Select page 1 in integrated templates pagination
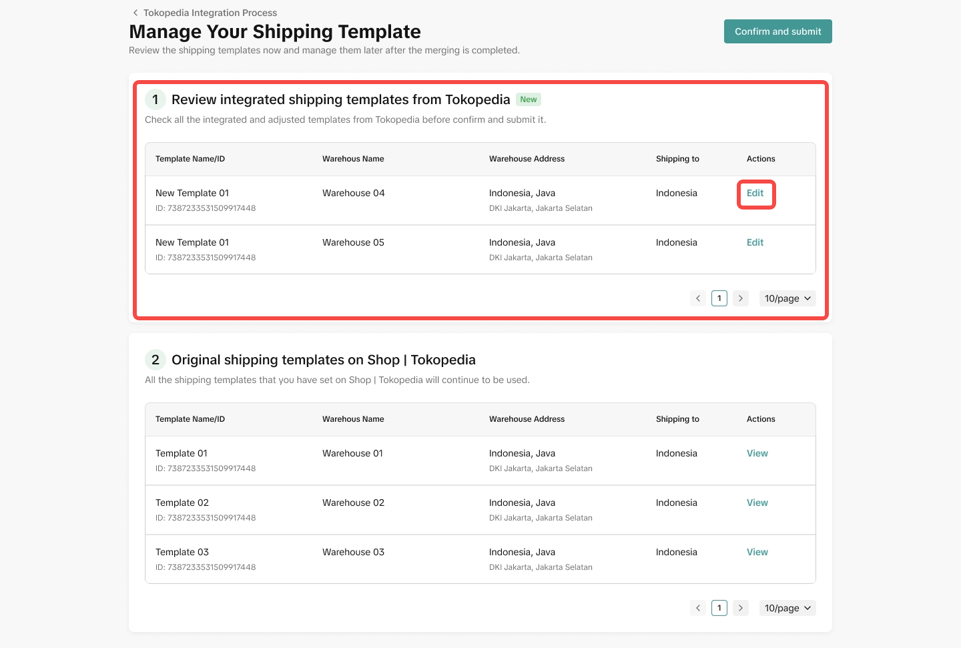This screenshot has width=961, height=648. coord(719,298)
